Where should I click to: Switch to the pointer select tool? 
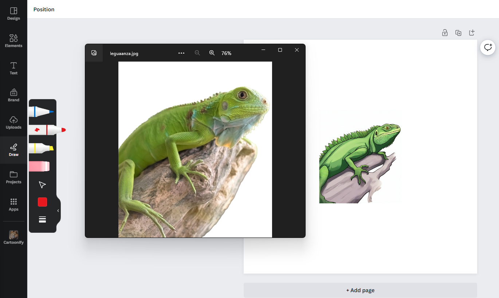42,185
